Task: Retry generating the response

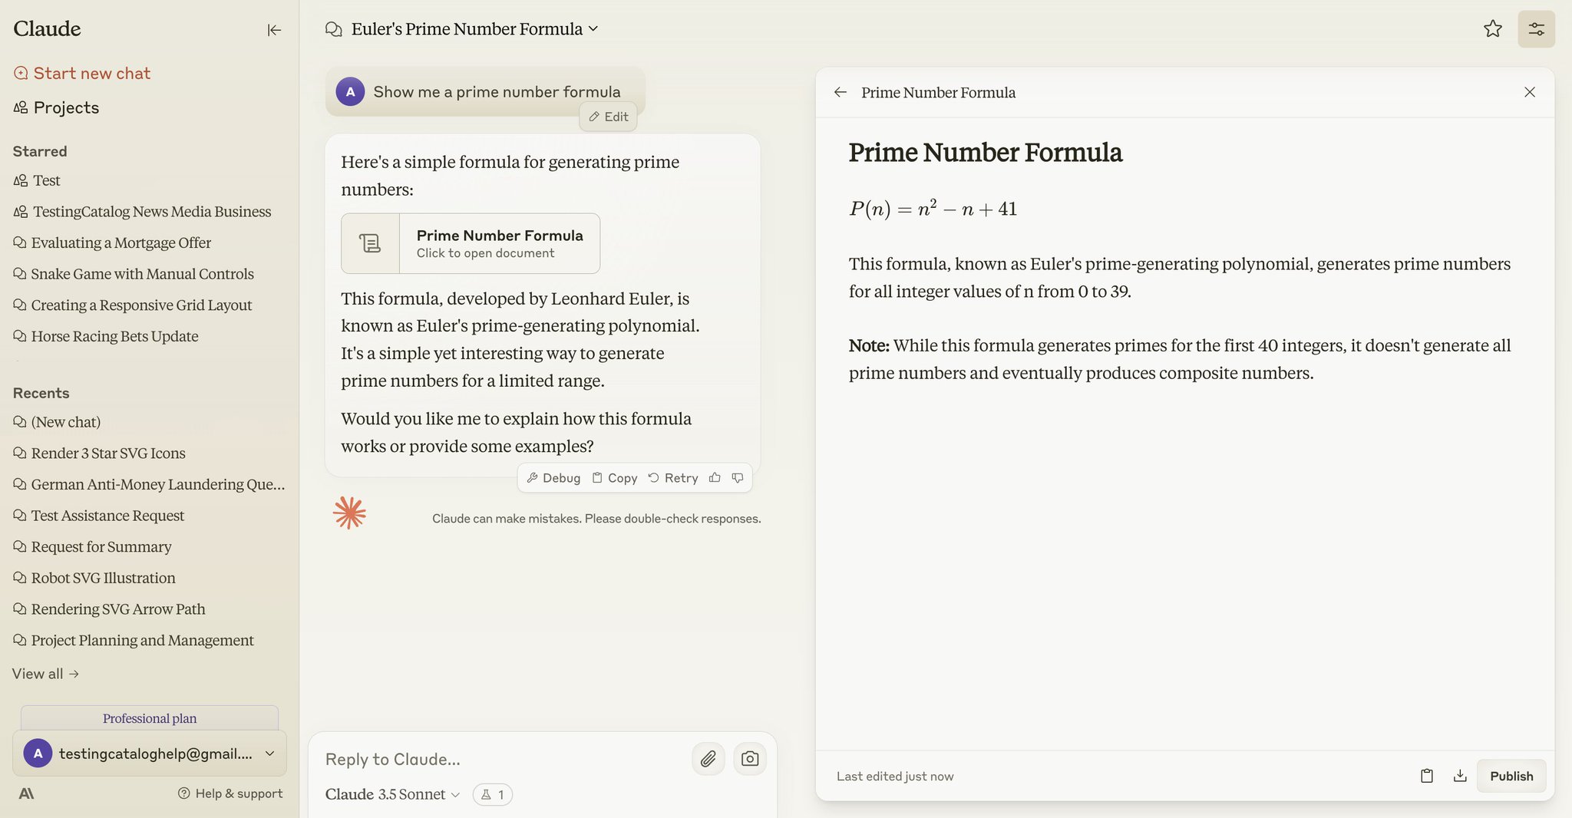Action: click(673, 478)
